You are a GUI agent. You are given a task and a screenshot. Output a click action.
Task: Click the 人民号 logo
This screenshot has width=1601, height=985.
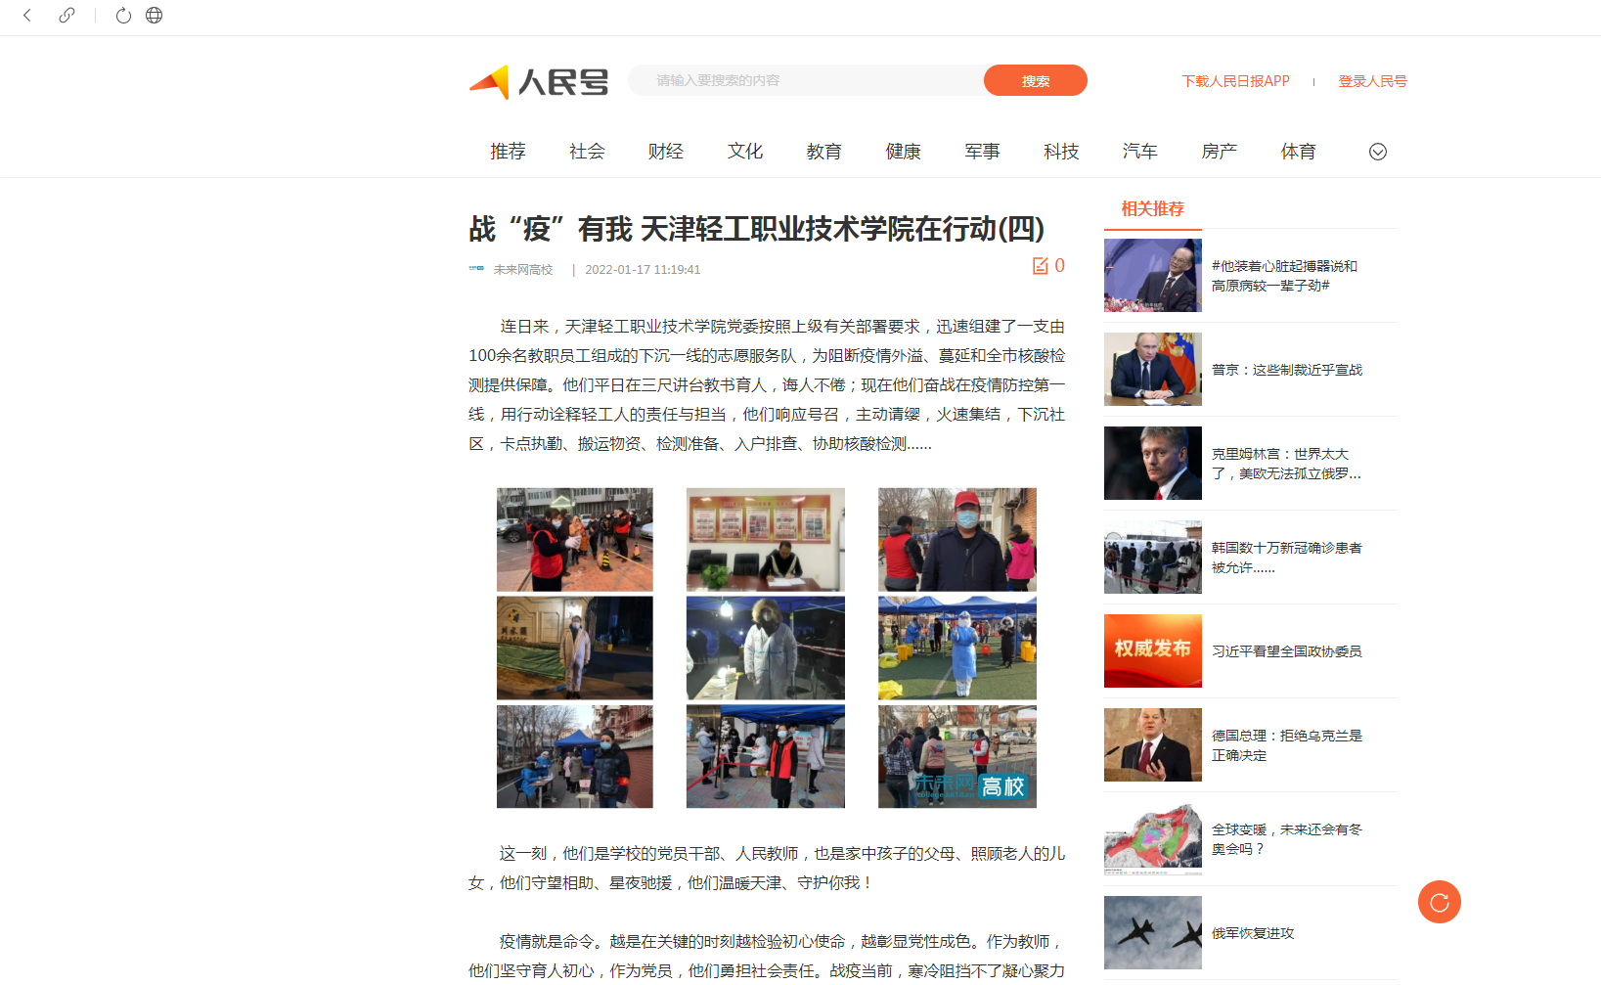(539, 82)
